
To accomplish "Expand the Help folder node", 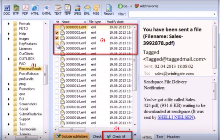I will (x=9, y=34).
